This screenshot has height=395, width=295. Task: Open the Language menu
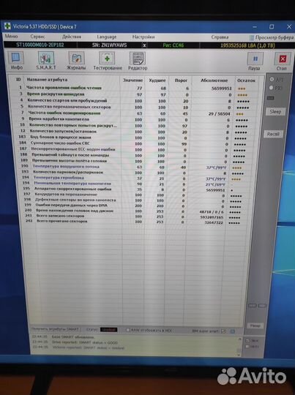(107, 37)
